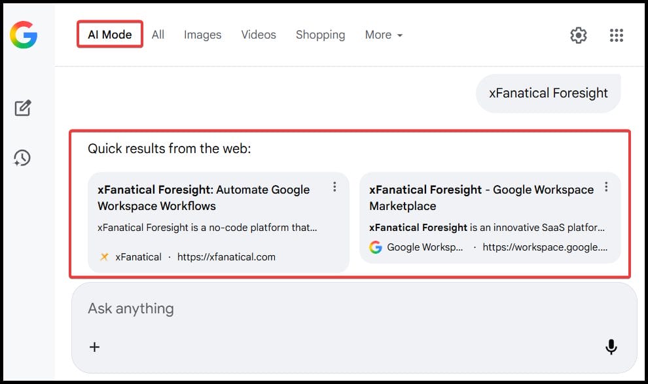Image resolution: width=648 pixels, height=384 pixels.
Task: Click the xFanatical favicon on the first result card
Action: click(104, 257)
